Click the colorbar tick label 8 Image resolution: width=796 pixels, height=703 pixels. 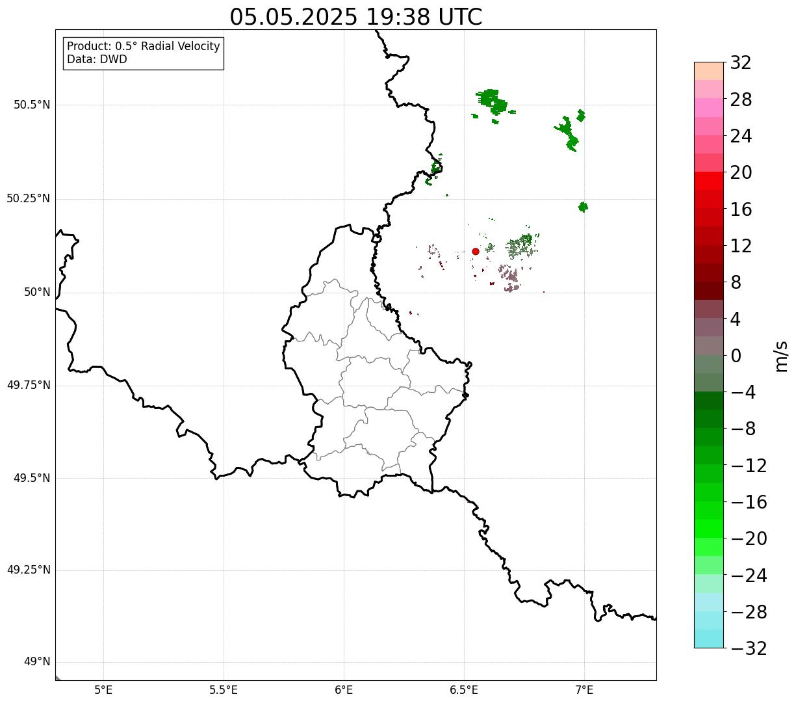736,283
